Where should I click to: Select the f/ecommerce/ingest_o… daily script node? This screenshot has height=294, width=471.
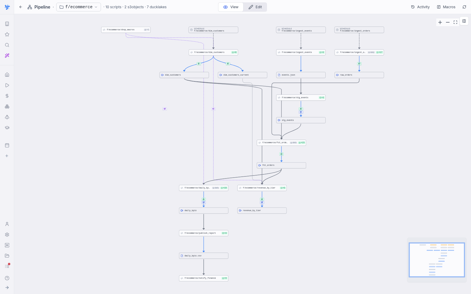[x=359, y=52]
